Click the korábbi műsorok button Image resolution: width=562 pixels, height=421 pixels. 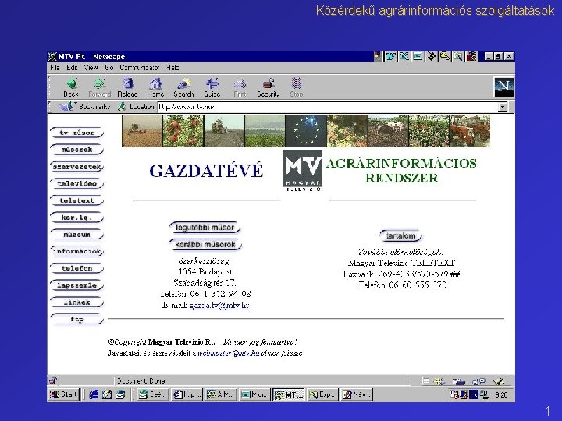(205, 245)
